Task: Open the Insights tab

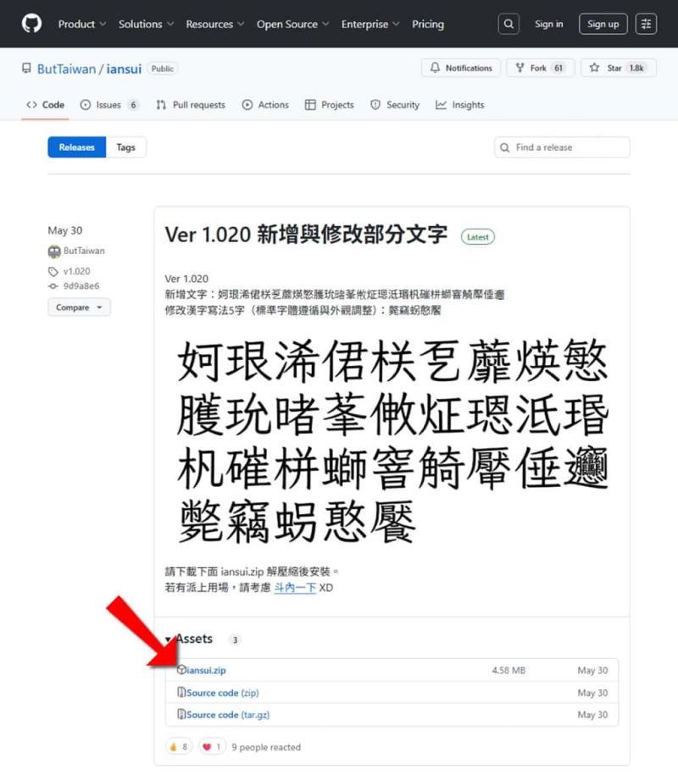Action: [x=460, y=105]
